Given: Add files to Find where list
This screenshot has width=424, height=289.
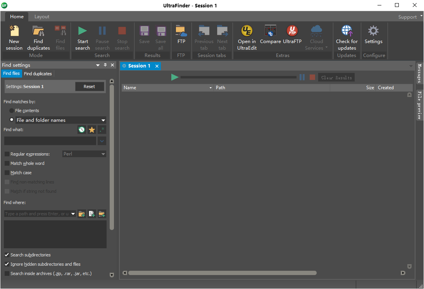Looking at the screenshot, I should click(x=92, y=214).
